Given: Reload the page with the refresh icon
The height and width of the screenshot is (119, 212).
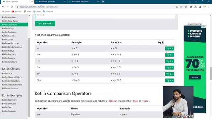Looking at the screenshot, I should [x=12, y=7].
